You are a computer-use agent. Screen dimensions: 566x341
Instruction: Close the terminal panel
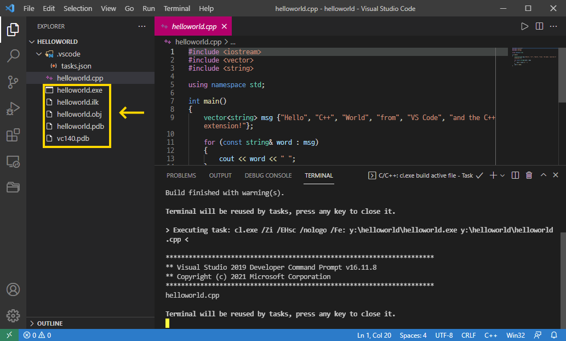(x=556, y=175)
